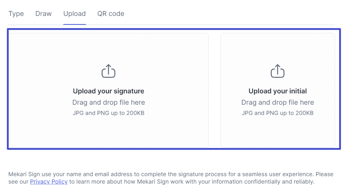Open the Privacy Policy link
The height and width of the screenshot is (191, 351).
click(x=49, y=182)
